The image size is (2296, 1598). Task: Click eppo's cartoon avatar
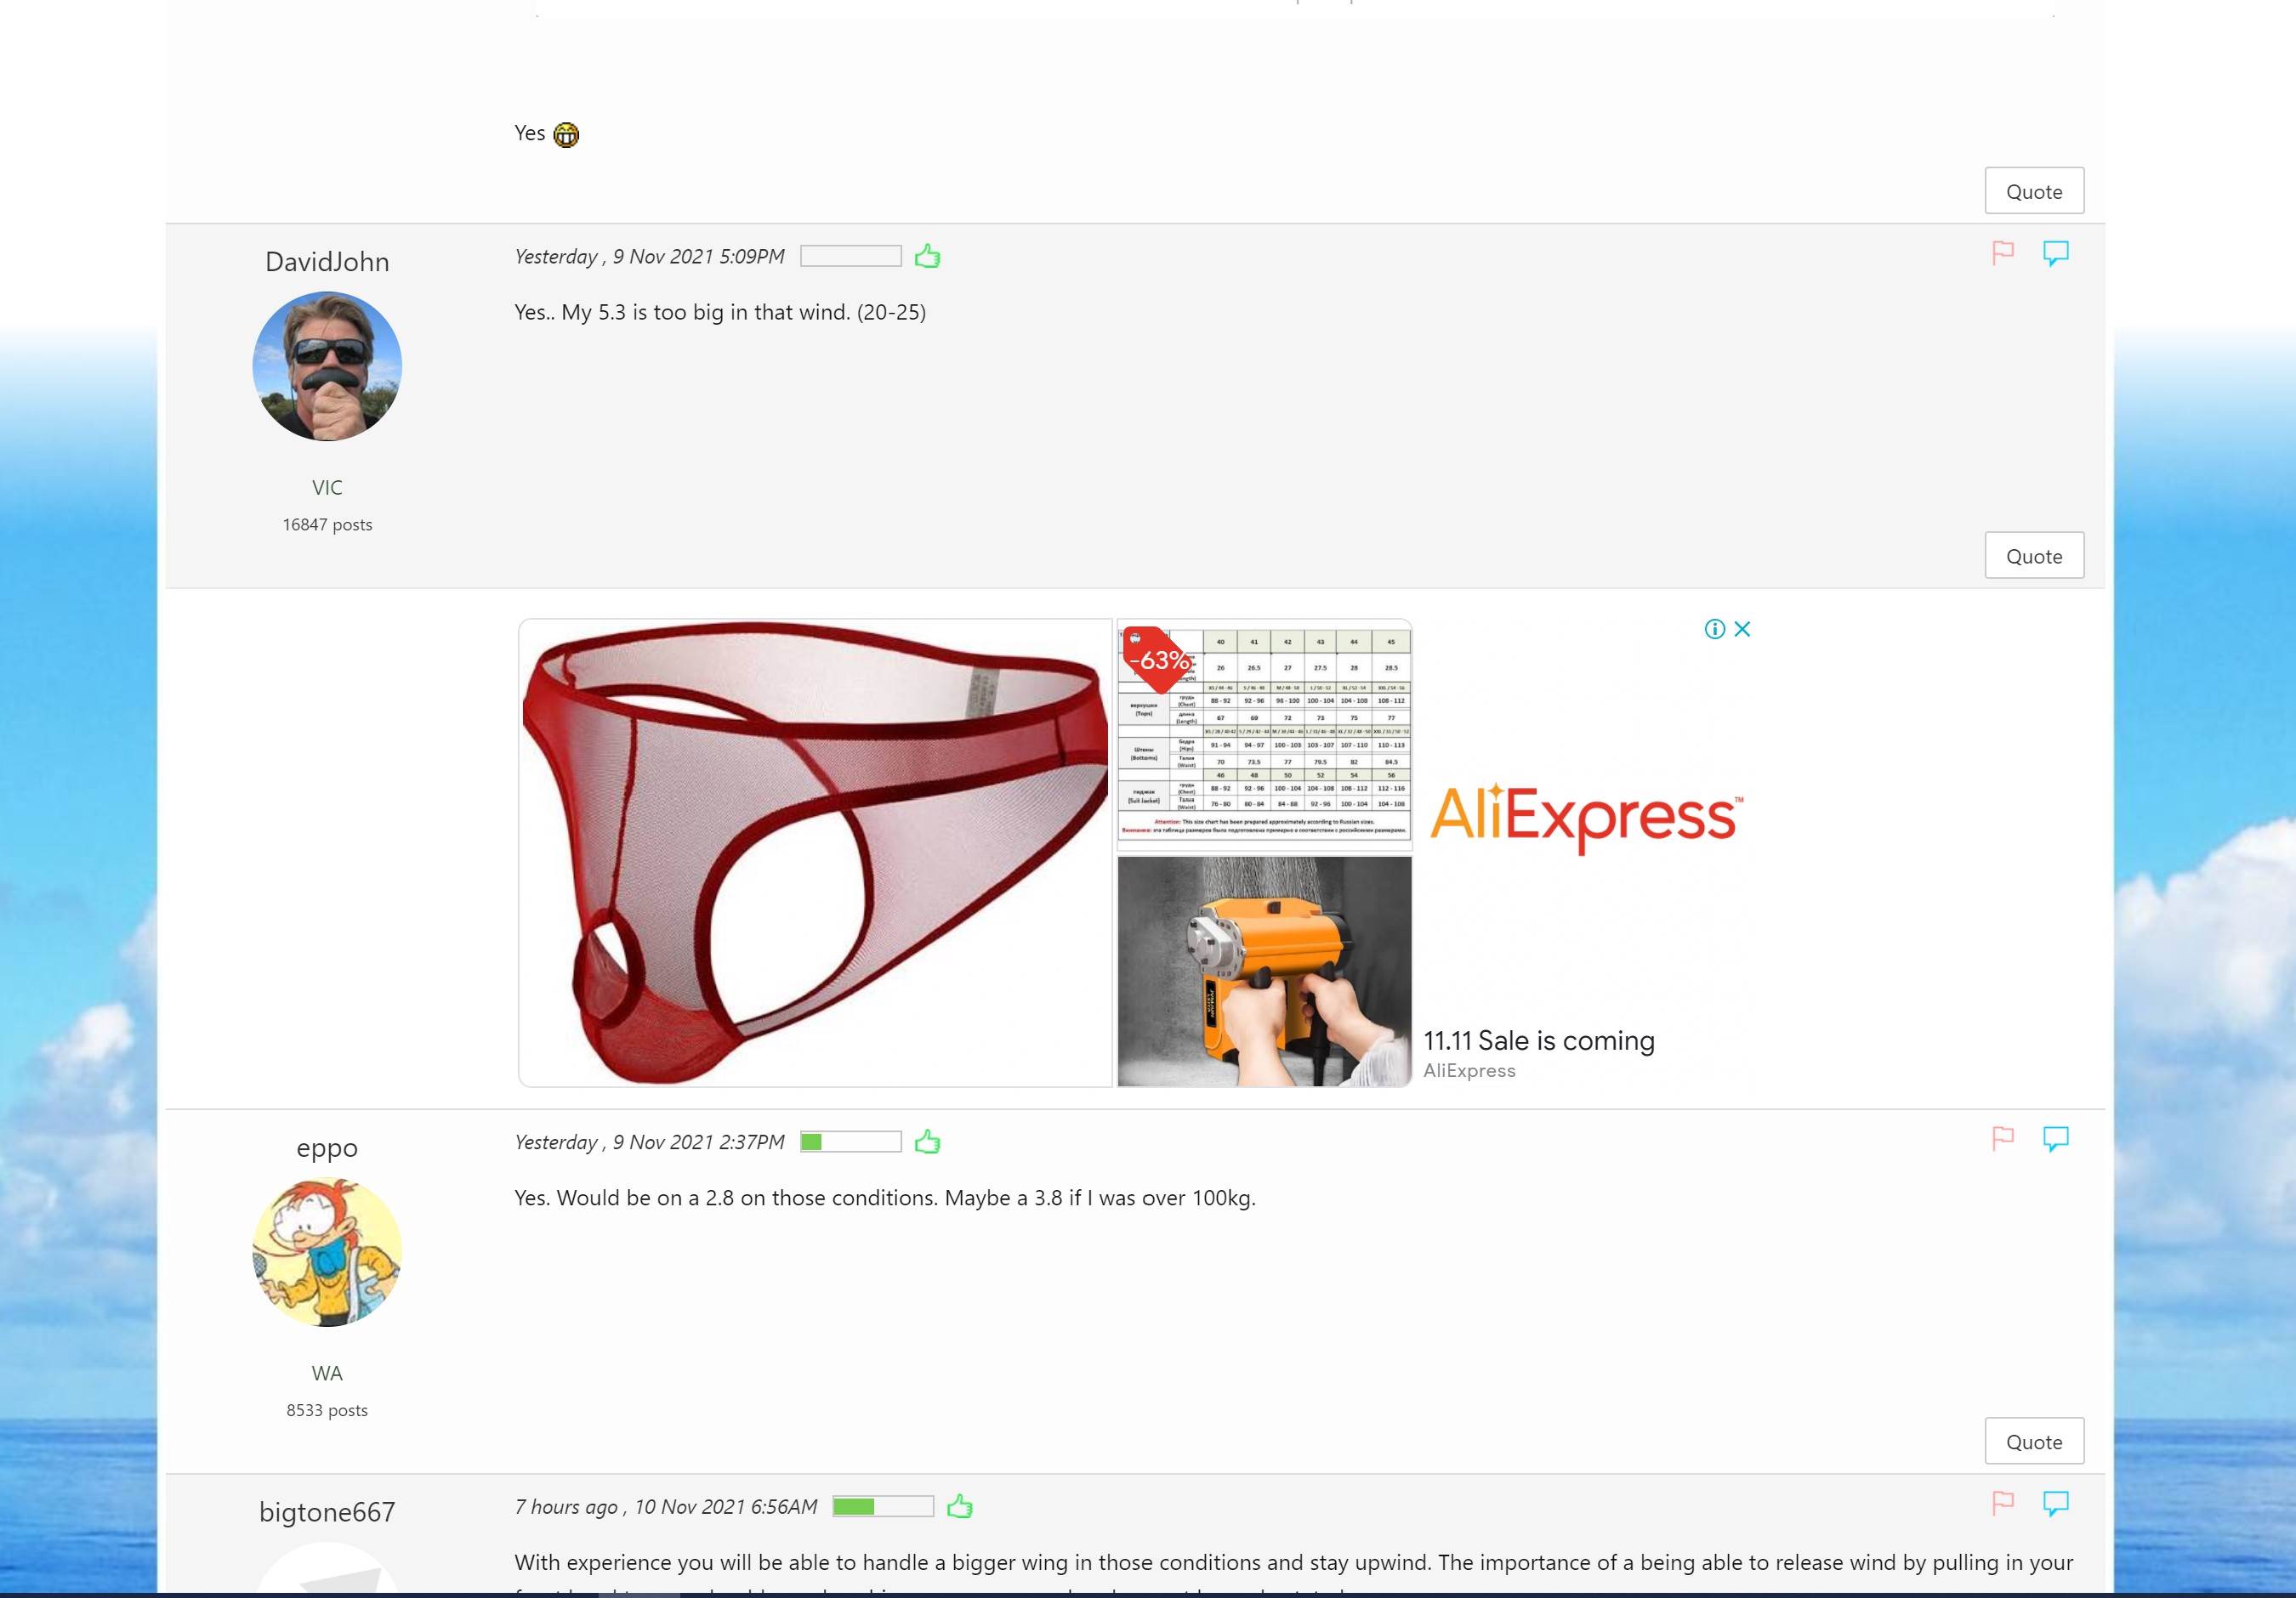pos(327,1252)
